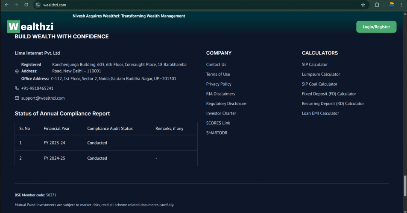Bookmark this page with star icon

tap(363, 5)
